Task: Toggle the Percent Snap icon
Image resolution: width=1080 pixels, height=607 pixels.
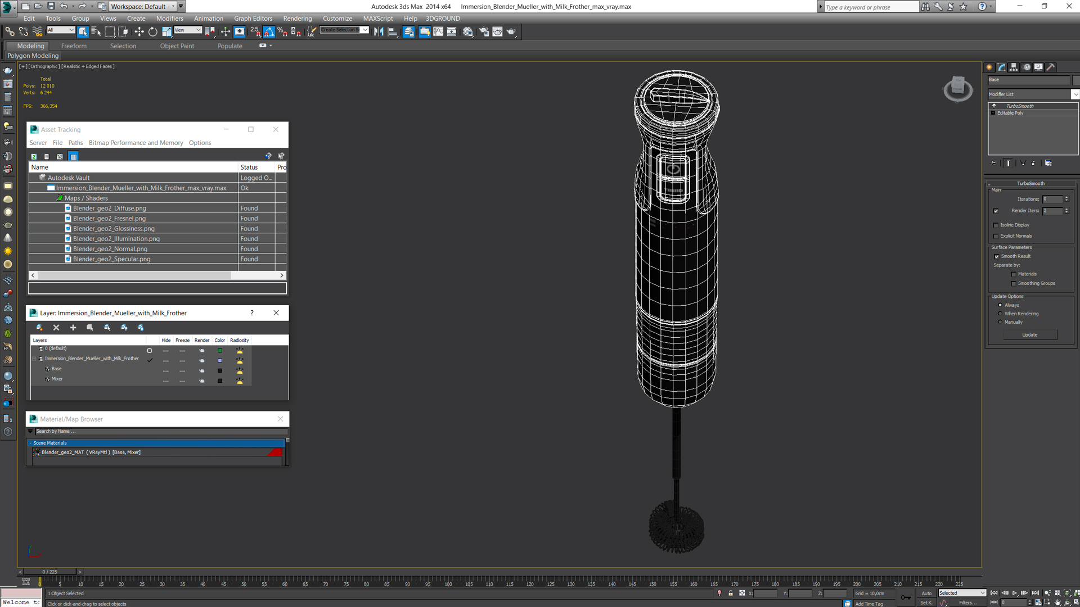Action: point(282,31)
